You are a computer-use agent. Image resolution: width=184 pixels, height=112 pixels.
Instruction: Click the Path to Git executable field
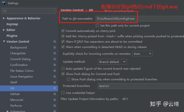coord(140,19)
